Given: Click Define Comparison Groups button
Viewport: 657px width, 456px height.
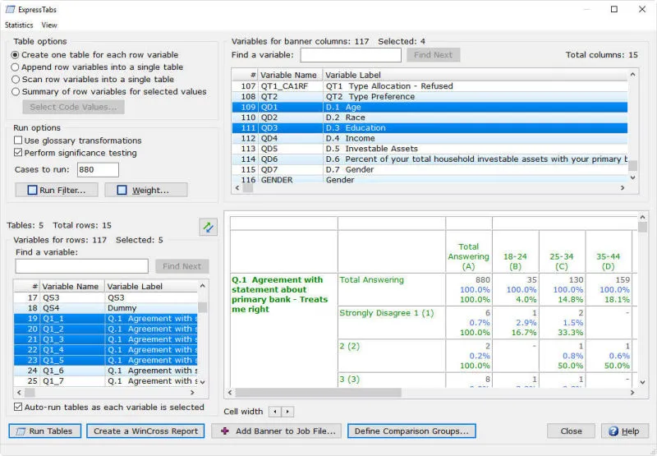Looking at the screenshot, I should 411,431.
